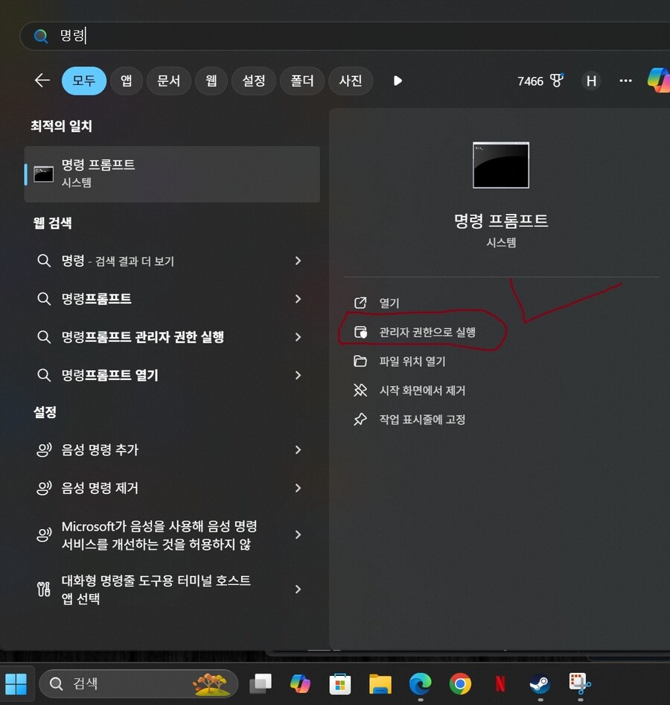Open File Explorer from the taskbar
This screenshot has height=705, width=670.
pyautogui.click(x=380, y=683)
